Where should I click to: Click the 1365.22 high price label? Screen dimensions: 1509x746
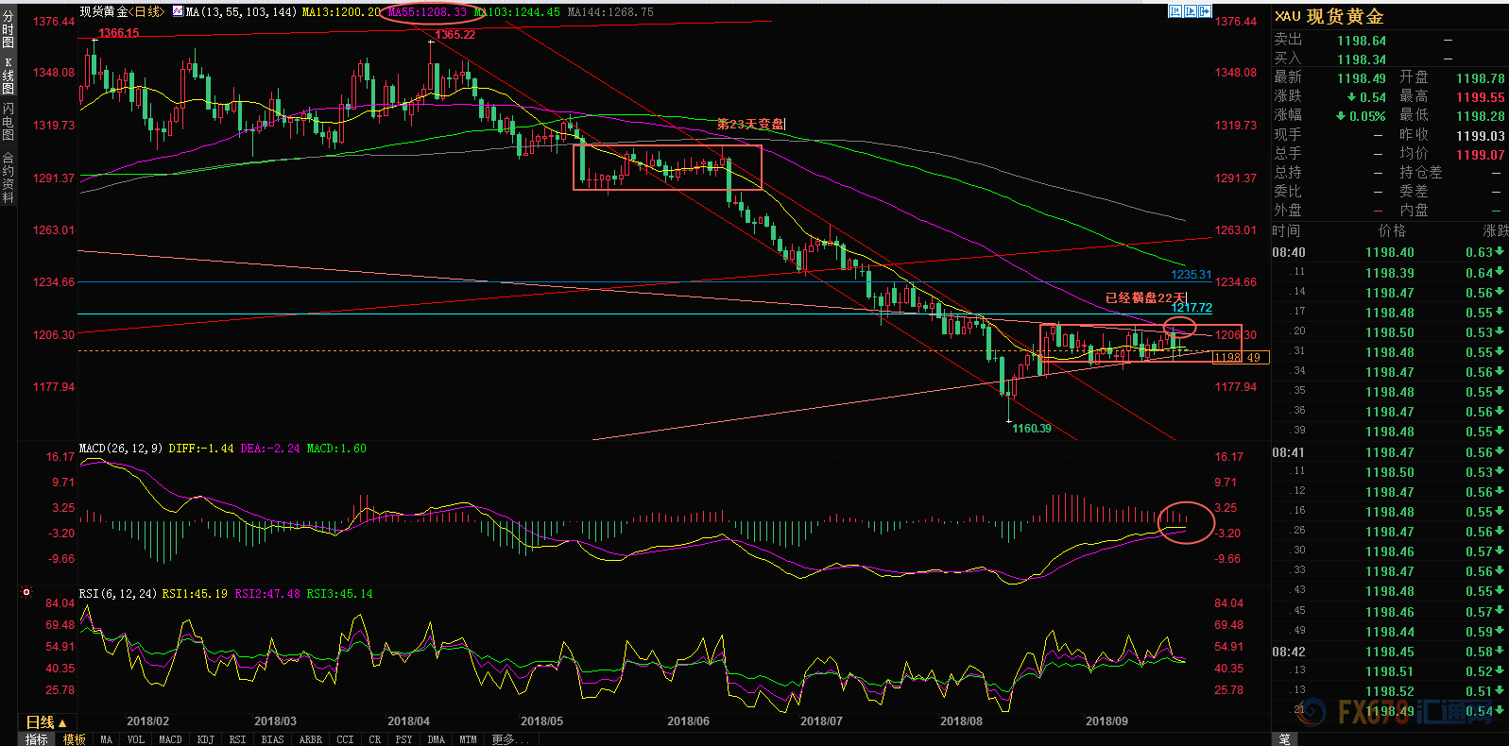454,35
